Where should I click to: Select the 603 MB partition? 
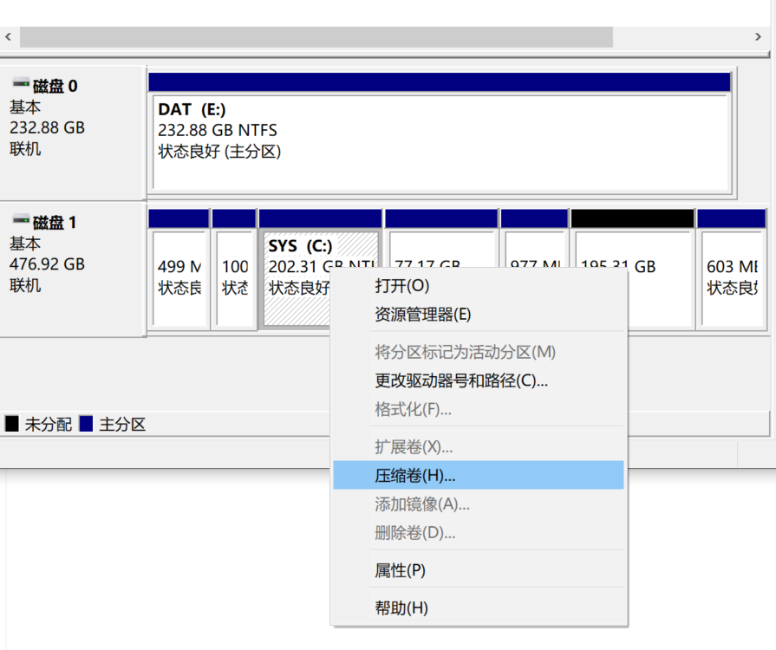point(732,270)
